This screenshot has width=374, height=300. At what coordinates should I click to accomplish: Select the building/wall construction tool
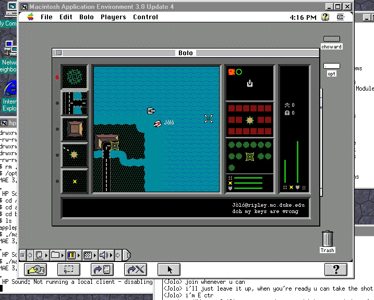pyautogui.click(x=75, y=129)
